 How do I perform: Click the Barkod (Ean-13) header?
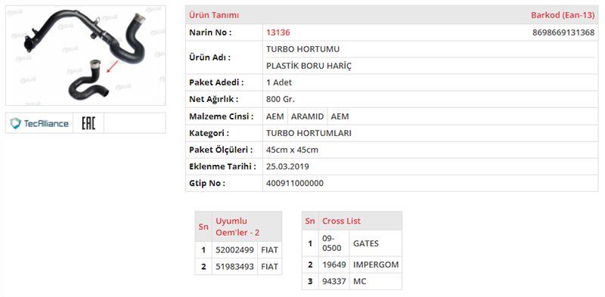click(x=563, y=15)
